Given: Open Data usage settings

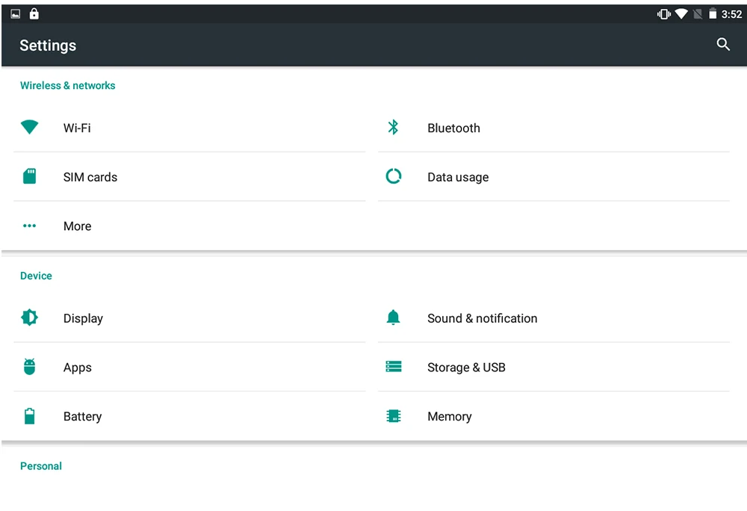Looking at the screenshot, I should (x=554, y=176).
